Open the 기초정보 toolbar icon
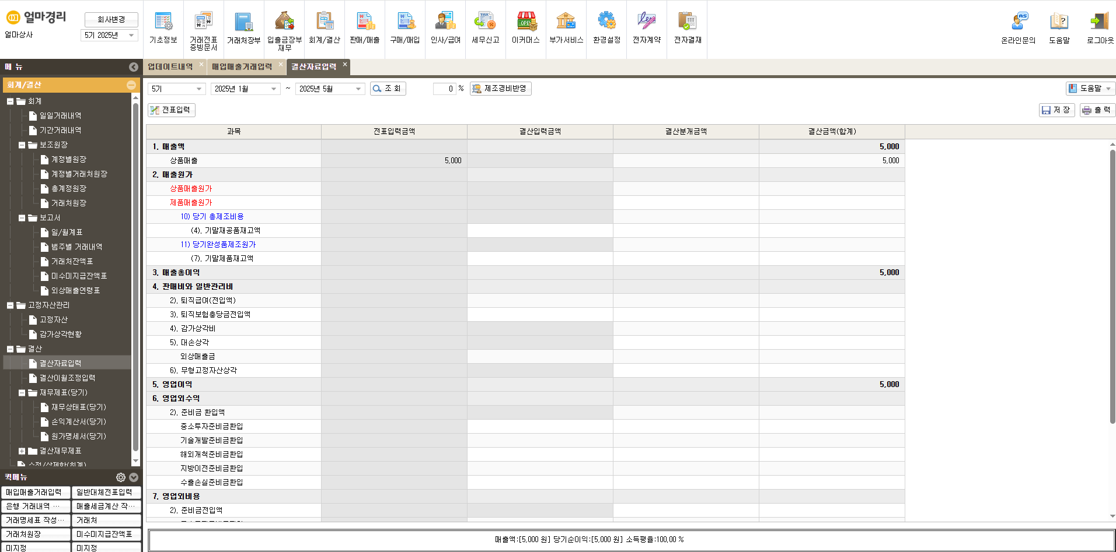The image size is (1116, 552). click(x=163, y=28)
